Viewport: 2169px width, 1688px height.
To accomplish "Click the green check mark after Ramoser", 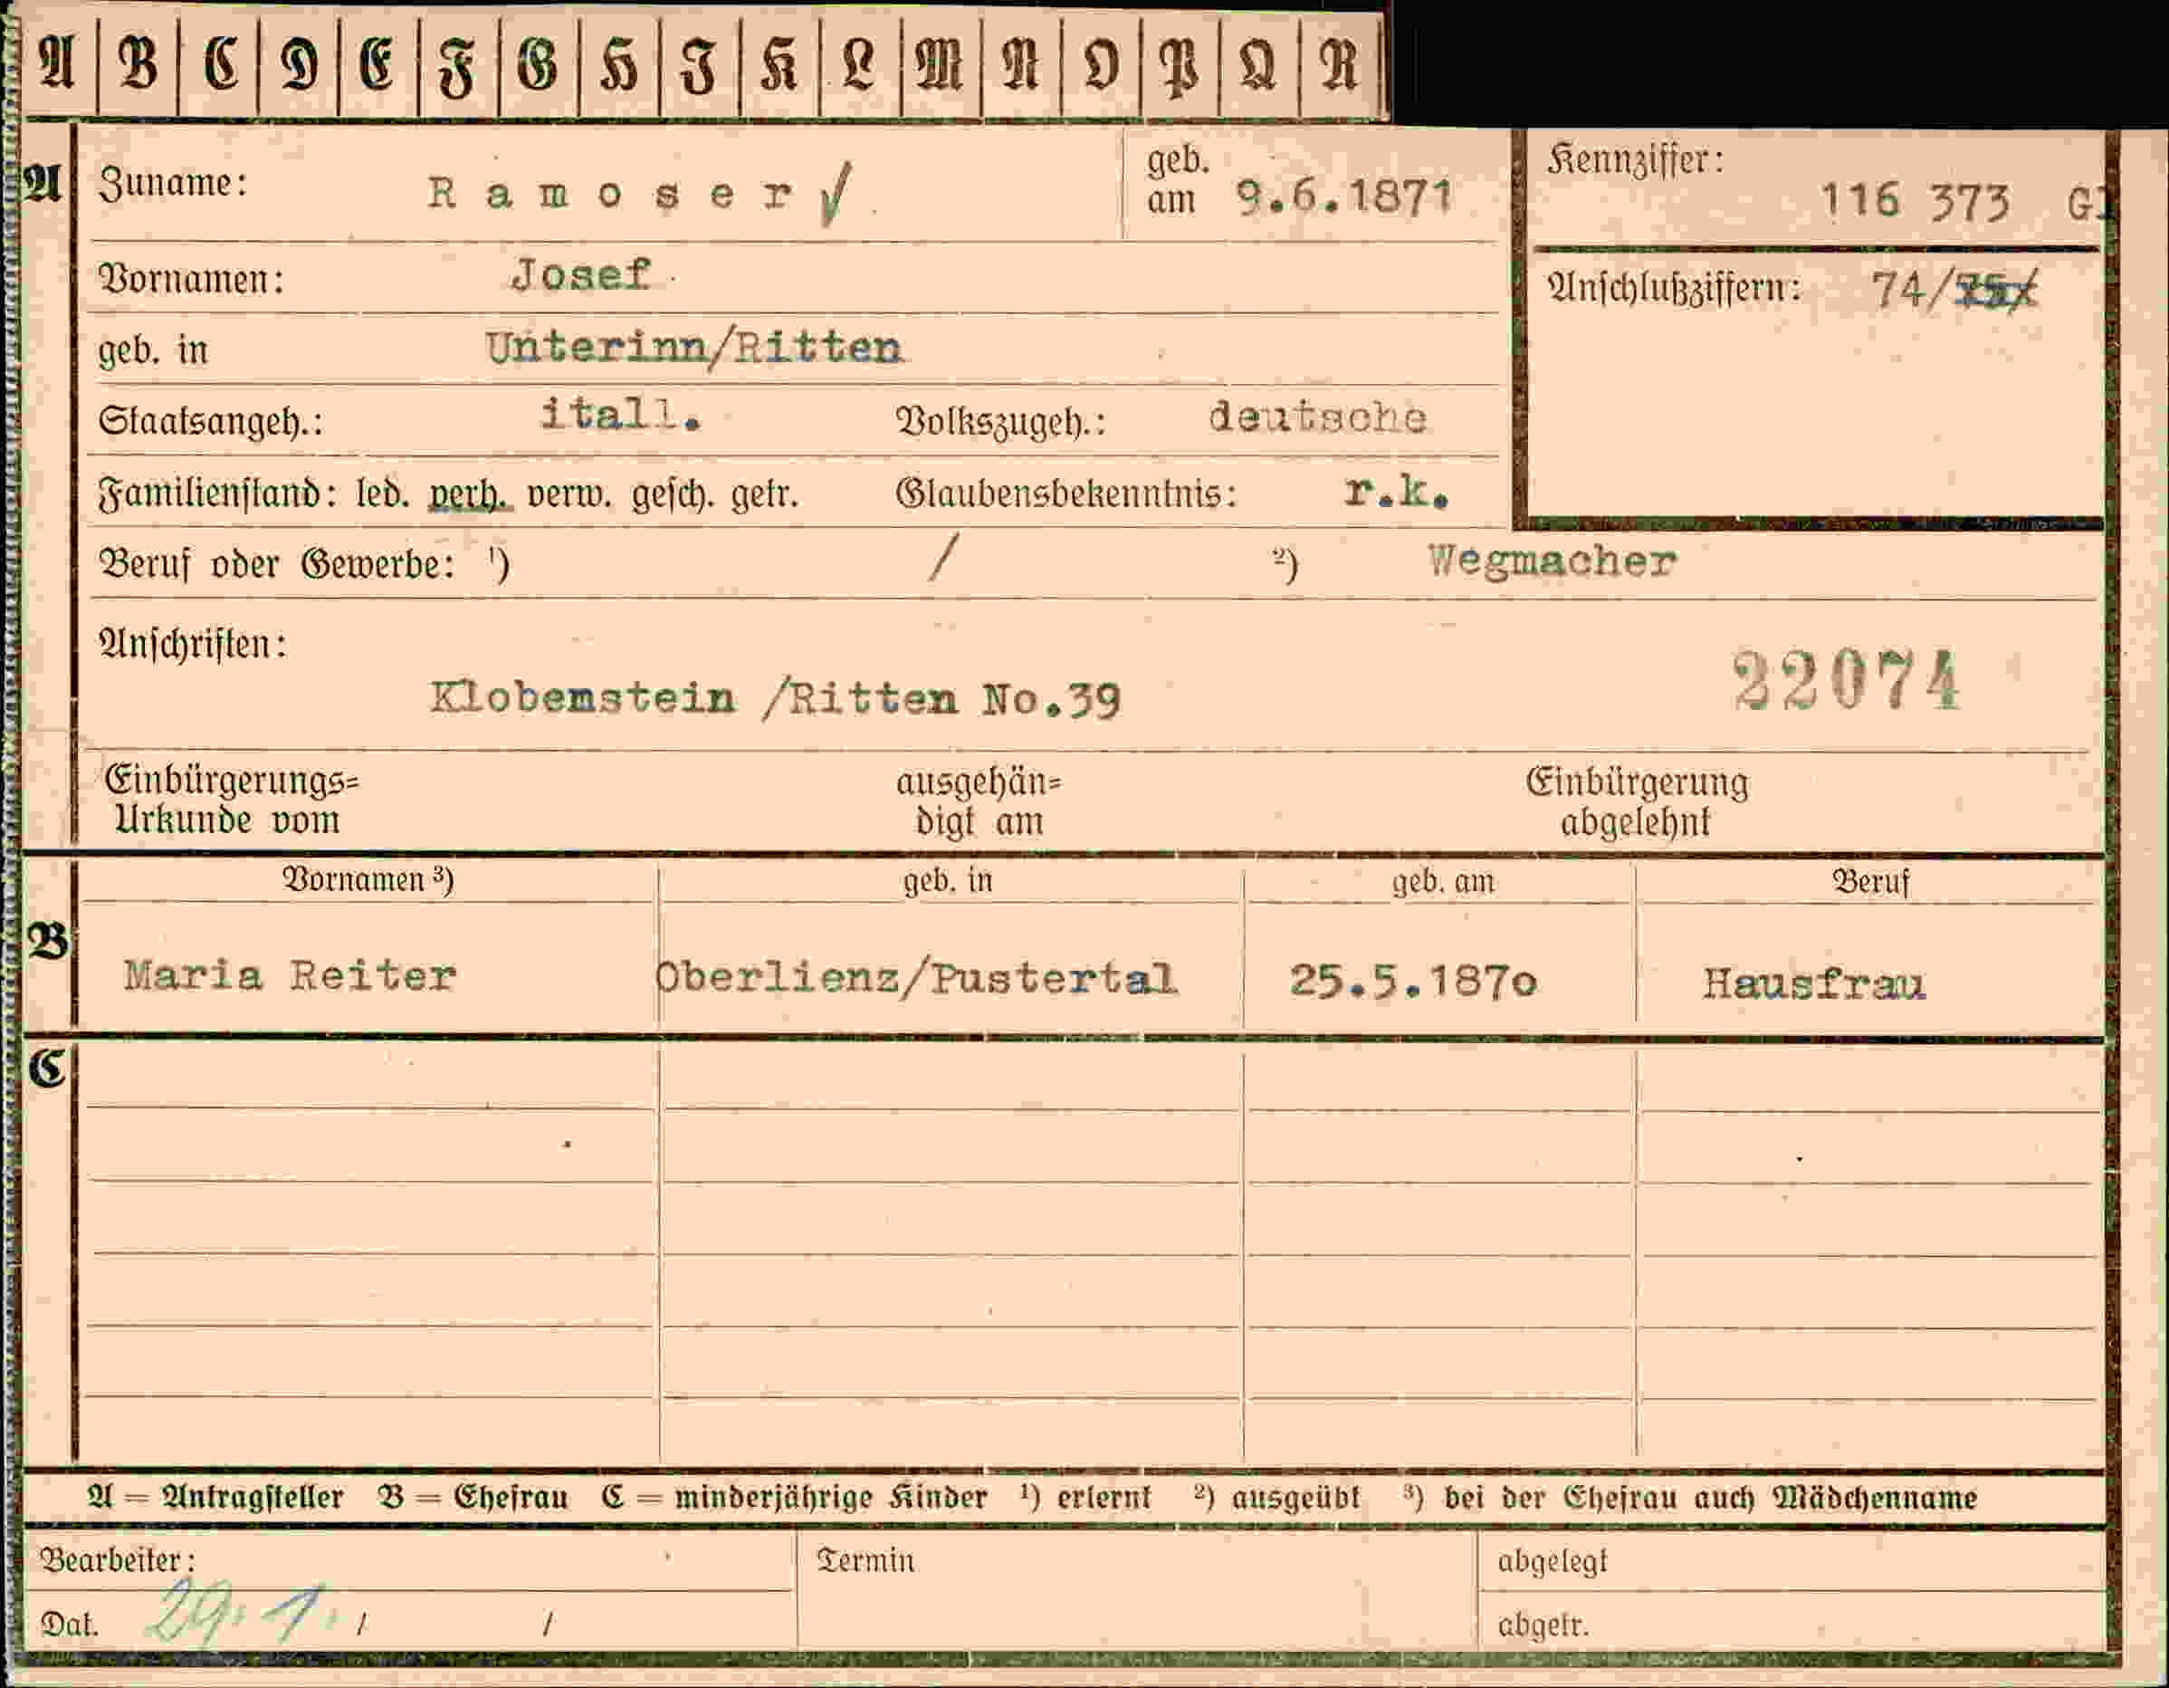I will (x=836, y=196).
